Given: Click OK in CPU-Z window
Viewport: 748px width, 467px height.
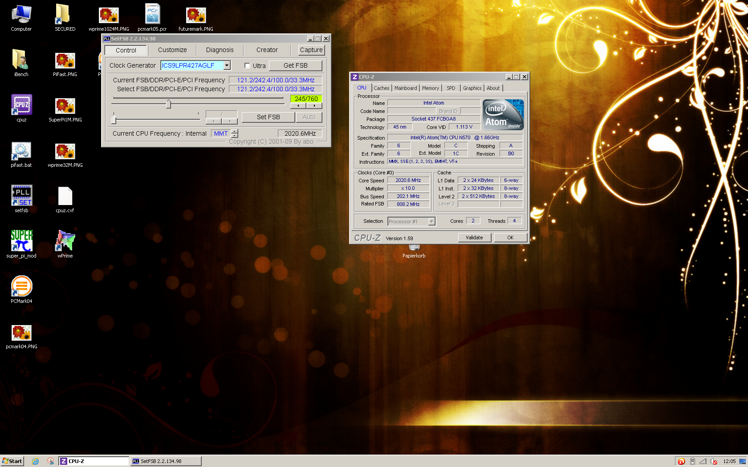Looking at the screenshot, I should (510, 238).
